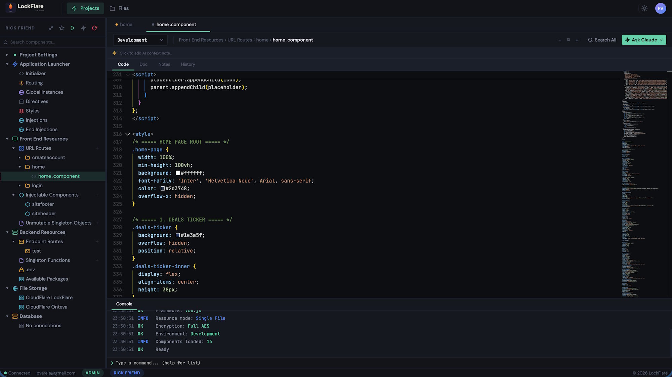
Task: Click the star favorite icon in sidebar header
Action: coord(61,28)
